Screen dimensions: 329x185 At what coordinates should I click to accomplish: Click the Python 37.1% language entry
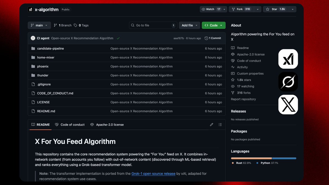267,163
